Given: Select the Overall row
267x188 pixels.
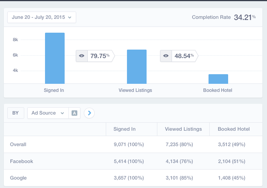Looking at the screenshot, I should (18, 145).
